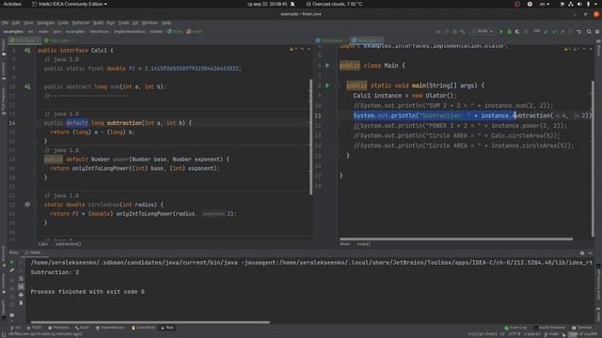This screenshot has height=338, width=602.
Task: Open the Edit menu
Action: click(16, 23)
